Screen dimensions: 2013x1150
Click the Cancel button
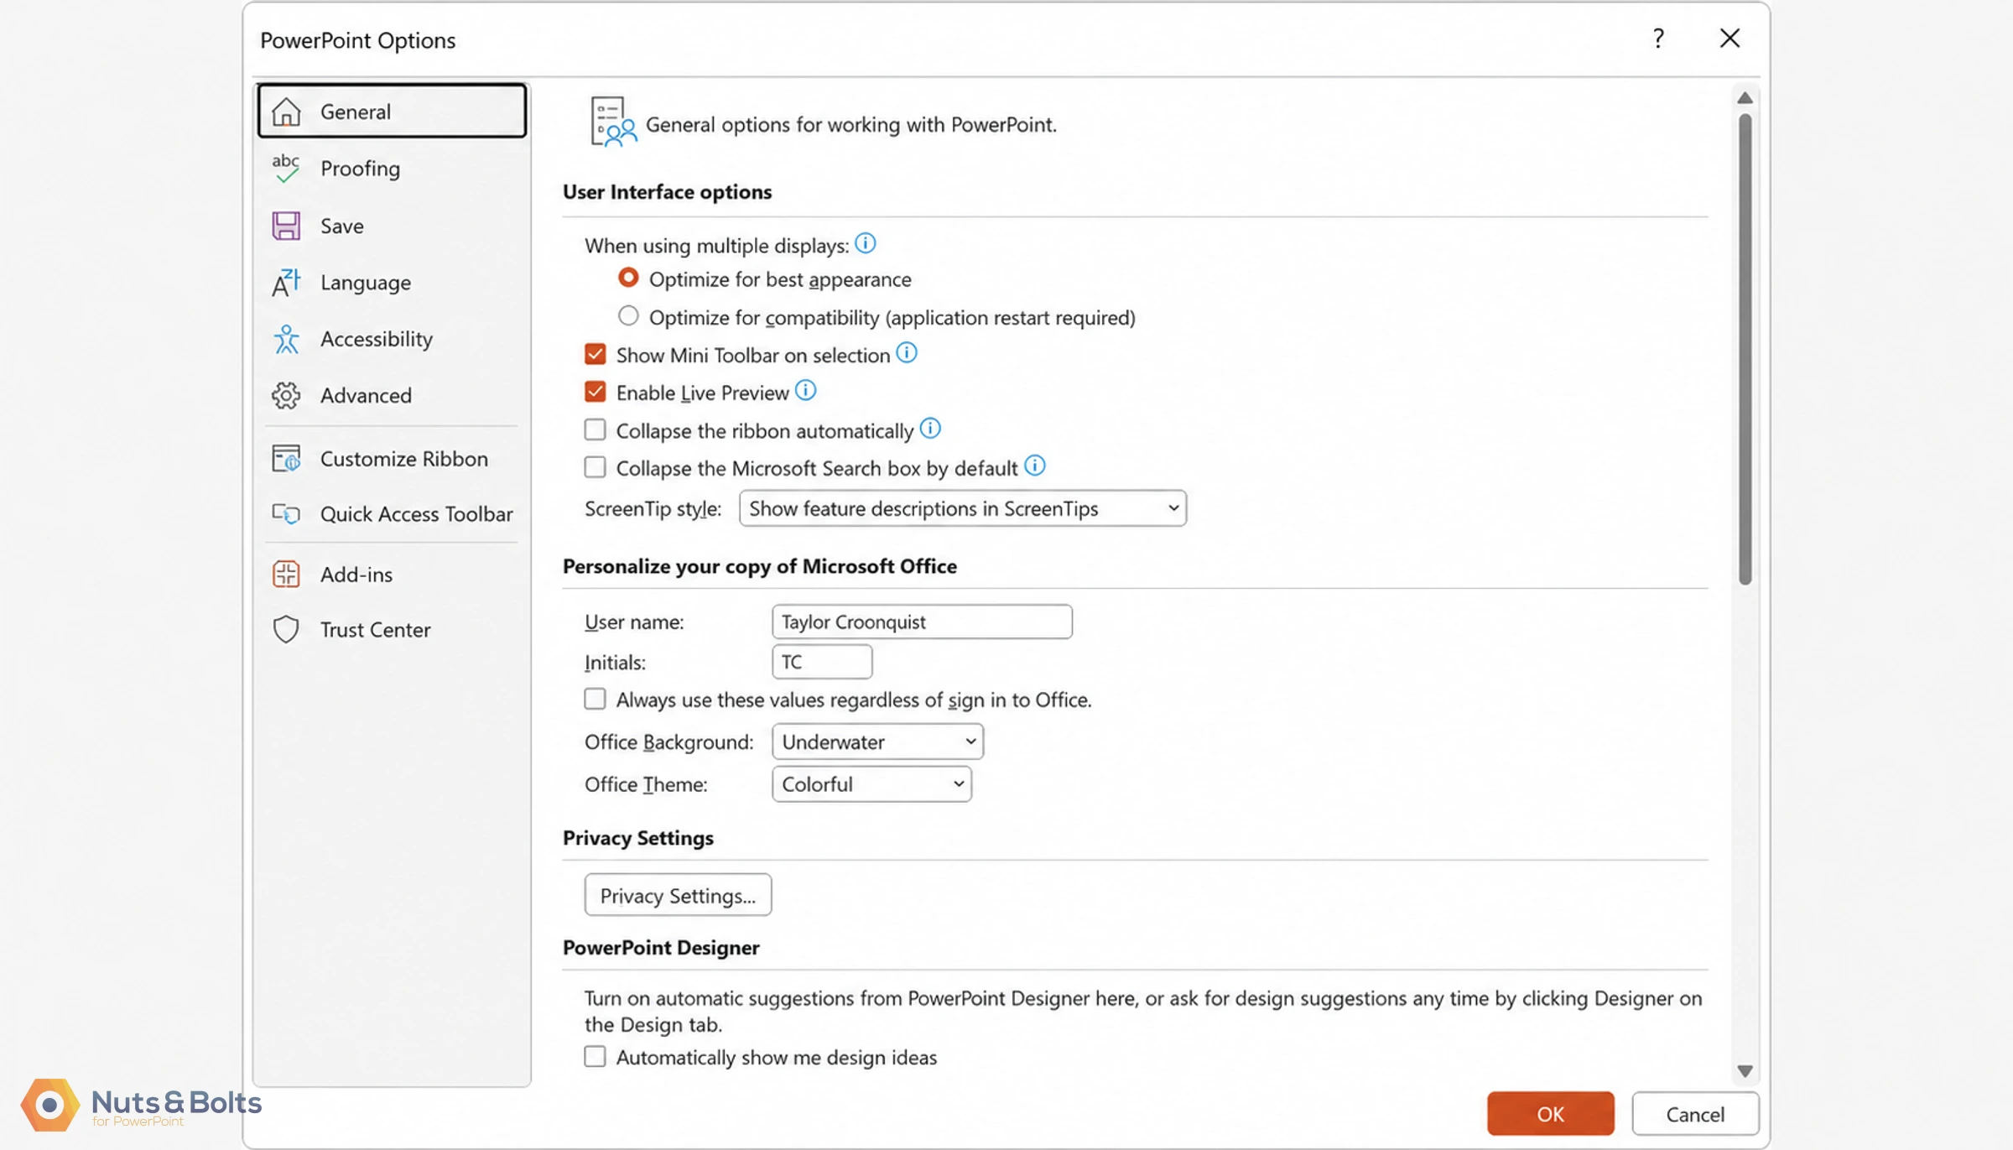[1695, 1114]
